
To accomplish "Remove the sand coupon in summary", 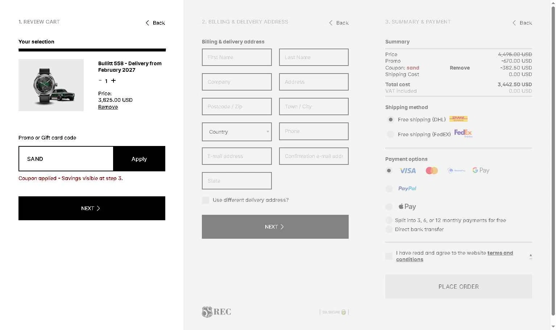I will [x=460, y=68].
